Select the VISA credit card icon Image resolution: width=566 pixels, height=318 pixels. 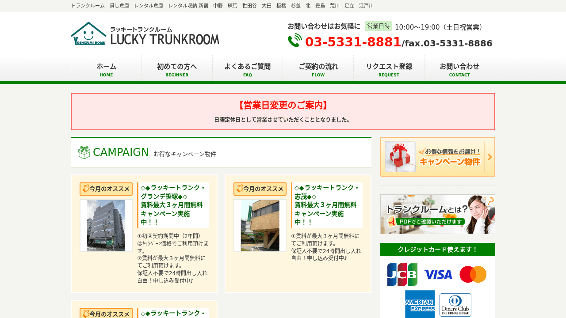pos(438,274)
